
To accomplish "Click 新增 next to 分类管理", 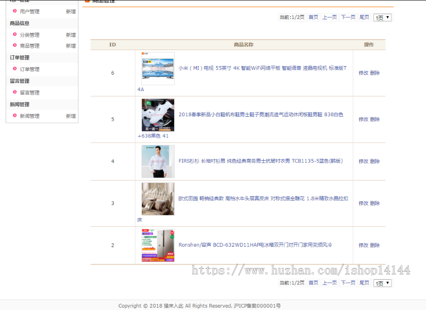I will tap(70, 34).
